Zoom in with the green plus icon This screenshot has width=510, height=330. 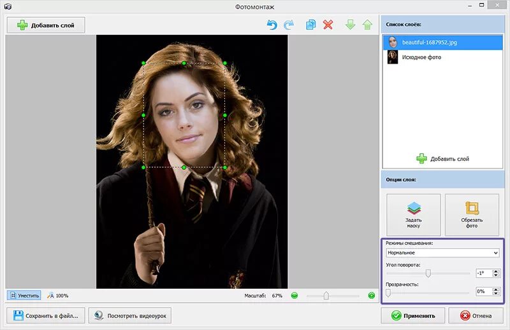click(x=372, y=296)
